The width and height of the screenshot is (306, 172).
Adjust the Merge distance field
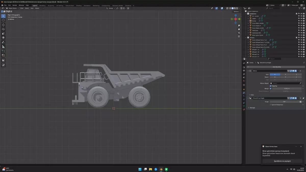click(x=287, y=88)
